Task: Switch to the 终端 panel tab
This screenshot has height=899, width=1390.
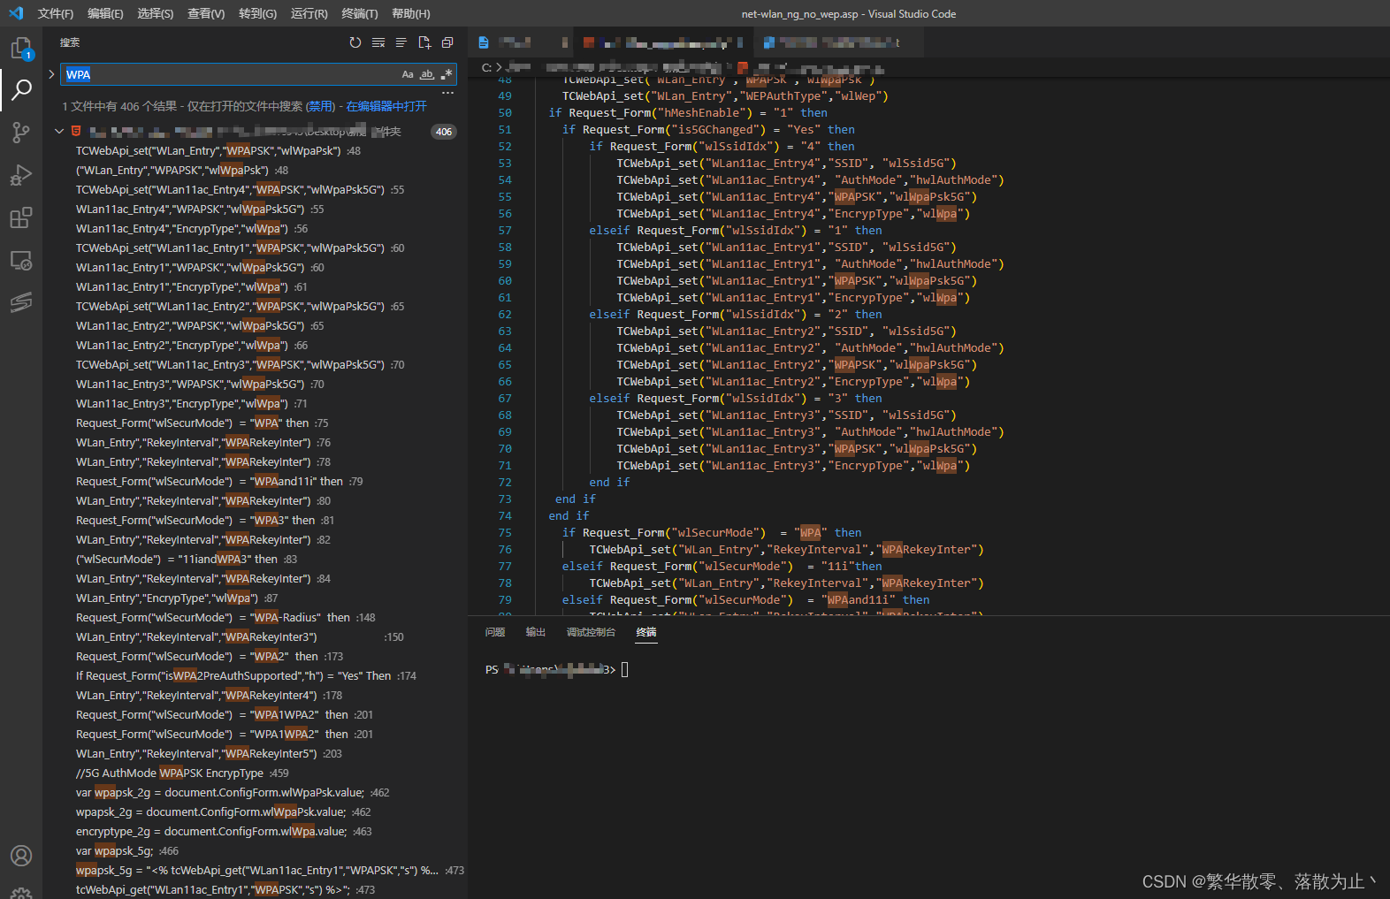Action: [x=646, y=632]
